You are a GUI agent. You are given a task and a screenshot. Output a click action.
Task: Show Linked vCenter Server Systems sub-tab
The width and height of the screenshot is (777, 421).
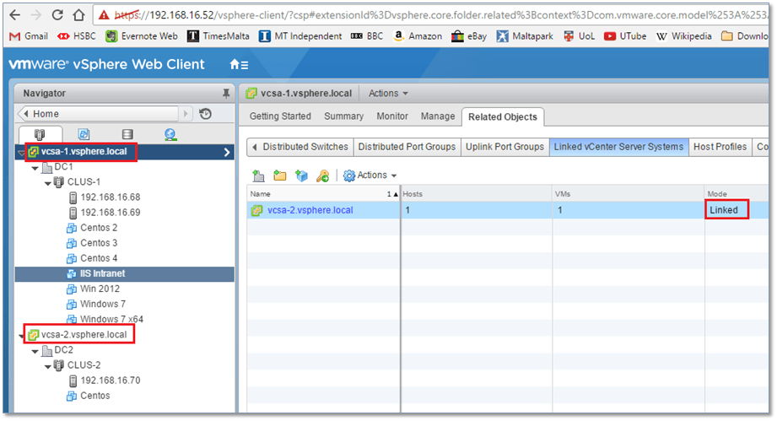coord(618,147)
